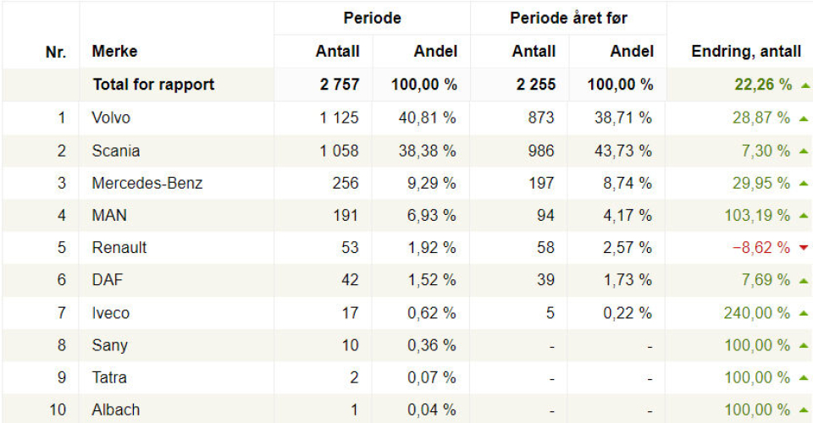Image resolution: width=813 pixels, height=423 pixels.
Task: Click the Merke column header
Action: point(114,52)
